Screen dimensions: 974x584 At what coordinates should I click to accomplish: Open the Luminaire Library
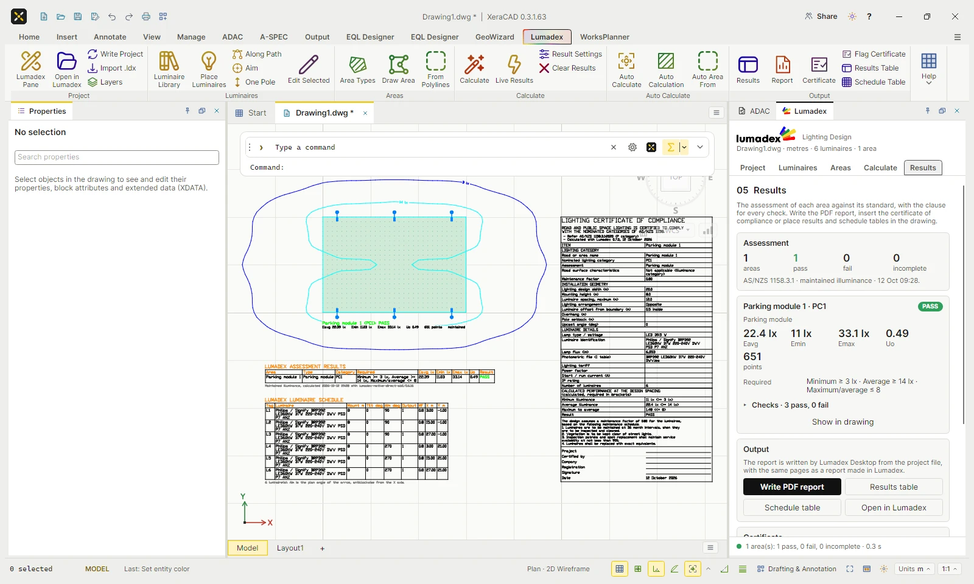pos(169,69)
